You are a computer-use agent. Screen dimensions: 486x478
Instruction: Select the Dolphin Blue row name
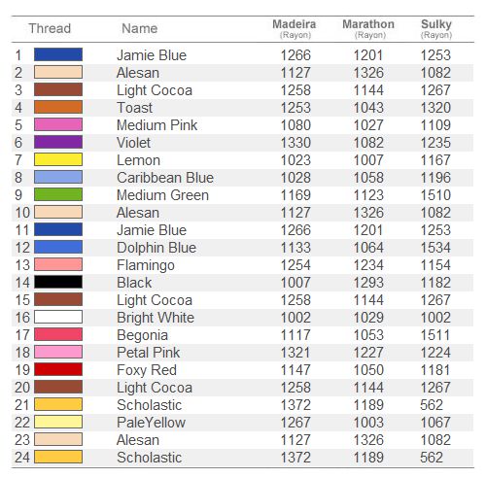coord(156,248)
